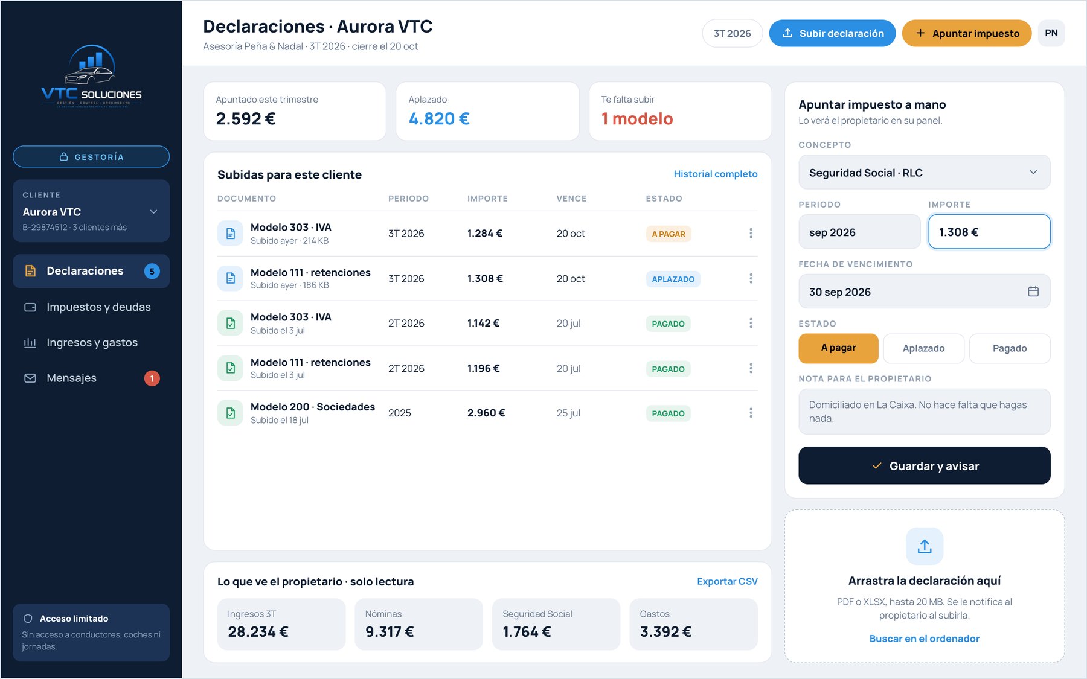Click the Aplazado 4.820 € summary card
1087x679 pixels.
[x=487, y=112]
